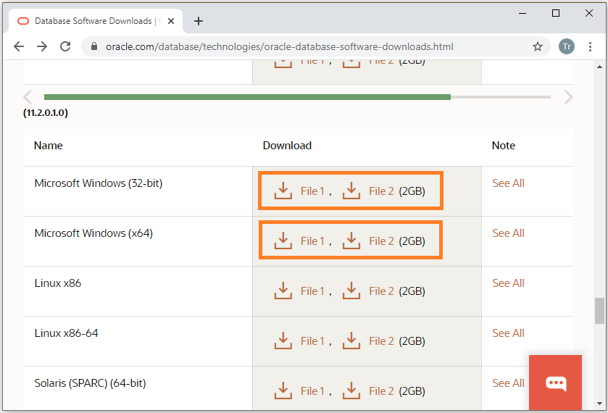Download File 2 for Microsoft Windows (32-bit)
The height and width of the screenshot is (413, 608).
[381, 191]
